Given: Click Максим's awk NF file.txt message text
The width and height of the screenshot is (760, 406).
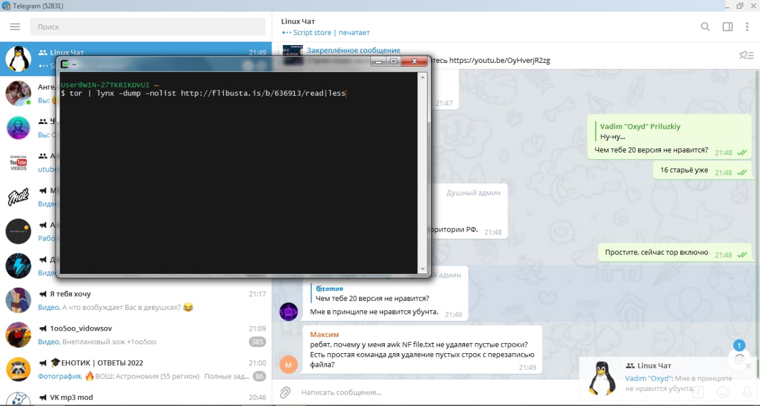Looking at the screenshot, I should coord(423,355).
